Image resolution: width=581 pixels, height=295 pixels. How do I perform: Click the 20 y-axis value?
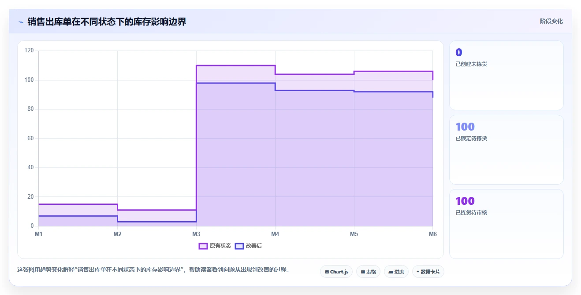tap(30, 197)
